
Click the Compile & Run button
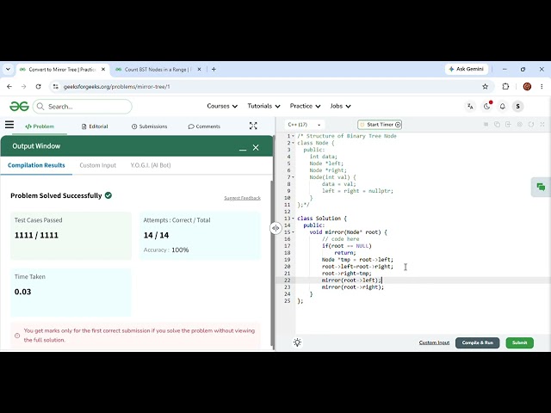[477, 342]
